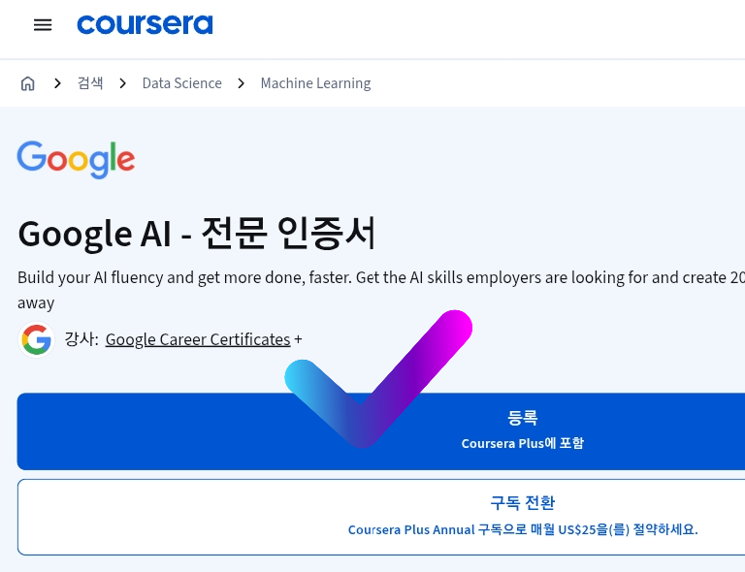Screen dimensions: 745x572
Task: Click the Build your AI fluency description
Action: [381, 290]
